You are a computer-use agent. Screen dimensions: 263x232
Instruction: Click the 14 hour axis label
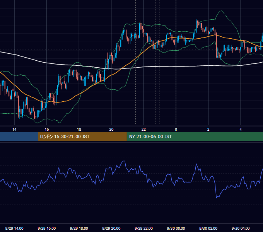point(14,130)
